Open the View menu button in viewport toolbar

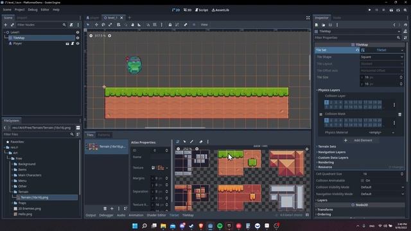(x=204, y=24)
